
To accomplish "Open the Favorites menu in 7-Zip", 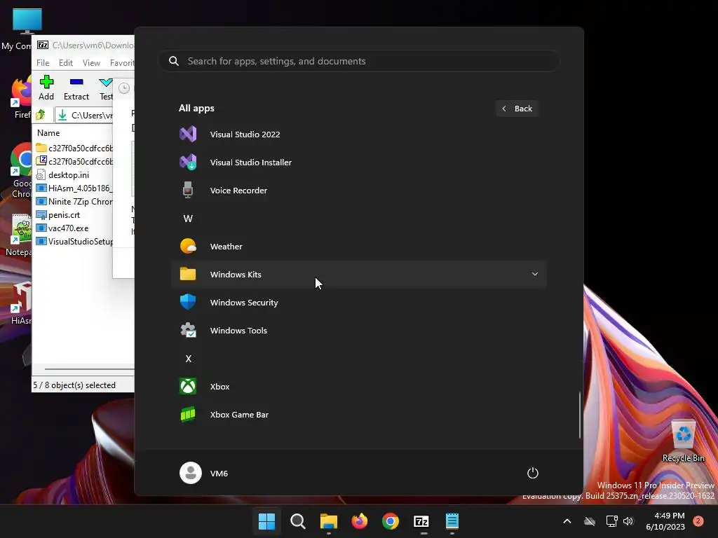I will [x=121, y=62].
